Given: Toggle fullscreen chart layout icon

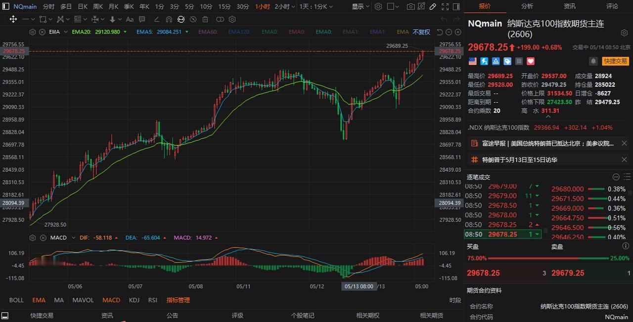Looking at the screenshot, I should coord(445,6).
